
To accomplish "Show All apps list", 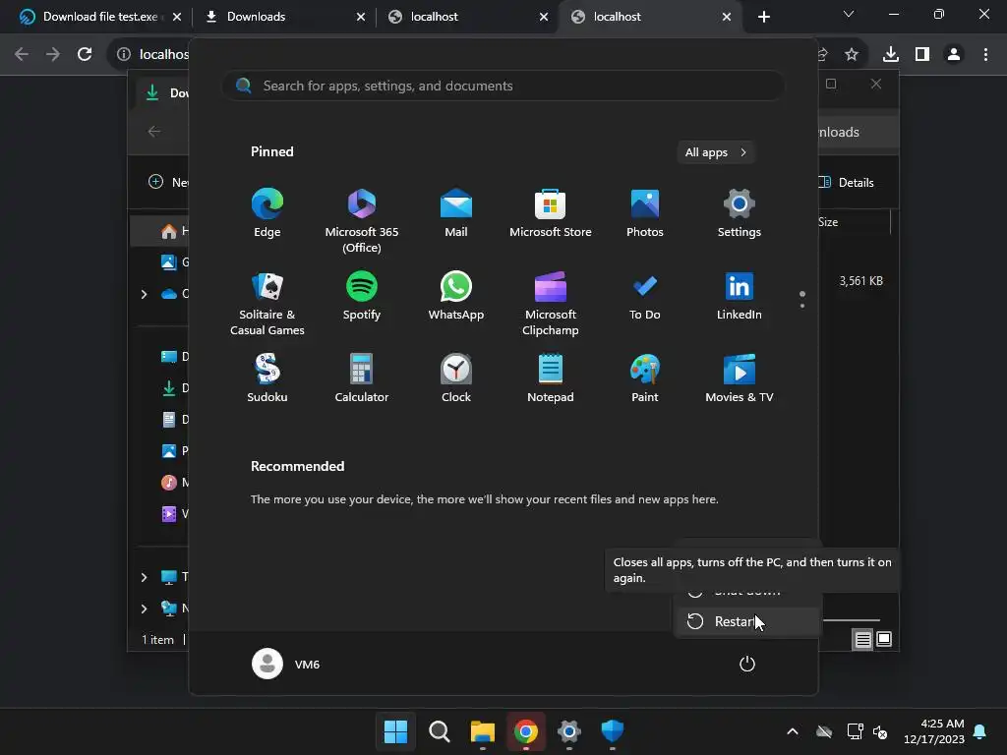I will (x=716, y=152).
